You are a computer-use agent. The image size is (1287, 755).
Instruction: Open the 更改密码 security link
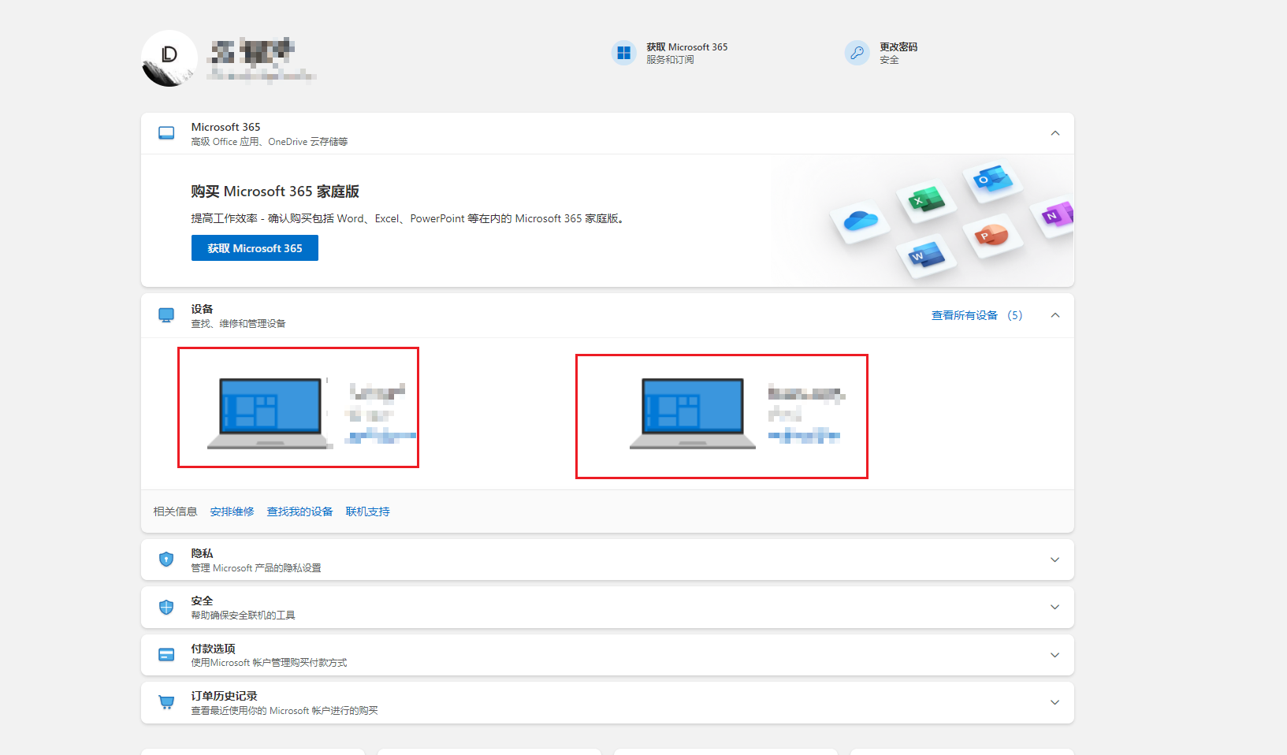click(x=898, y=47)
